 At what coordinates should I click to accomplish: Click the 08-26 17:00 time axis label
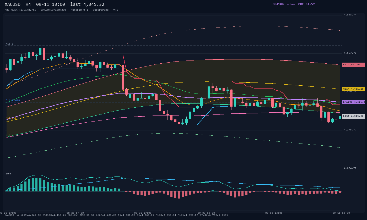click(x=75, y=213)
